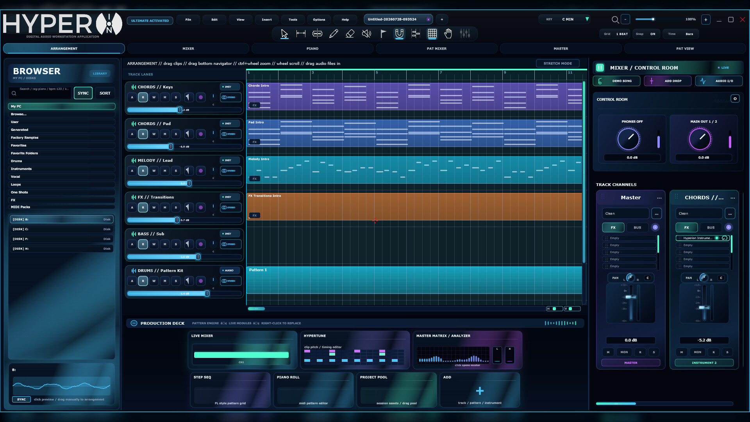The image size is (750, 422).
Task: Open the Grid 1 BEAT selector
Action: [616, 34]
